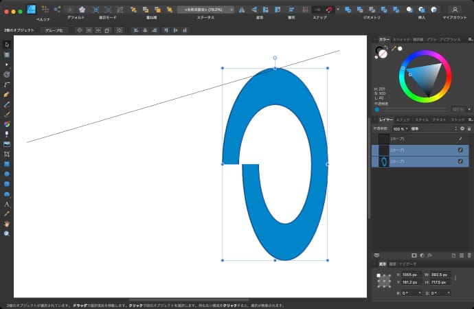Select the Zoom magnifier tool
Screen dimensions: 474x309
[x=7, y=233]
